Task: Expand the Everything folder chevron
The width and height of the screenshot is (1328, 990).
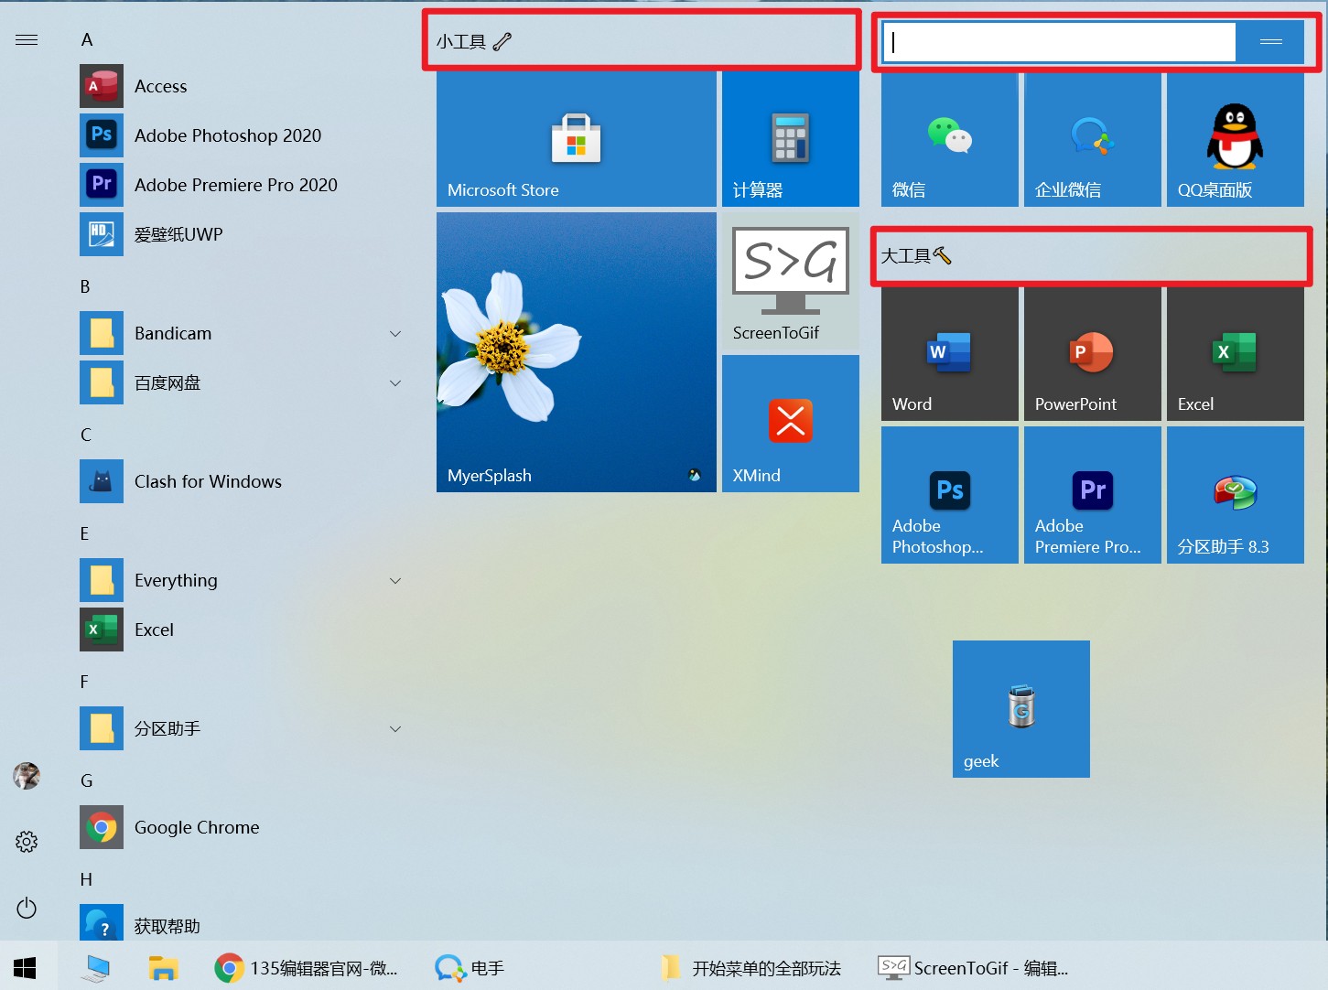Action: [395, 580]
